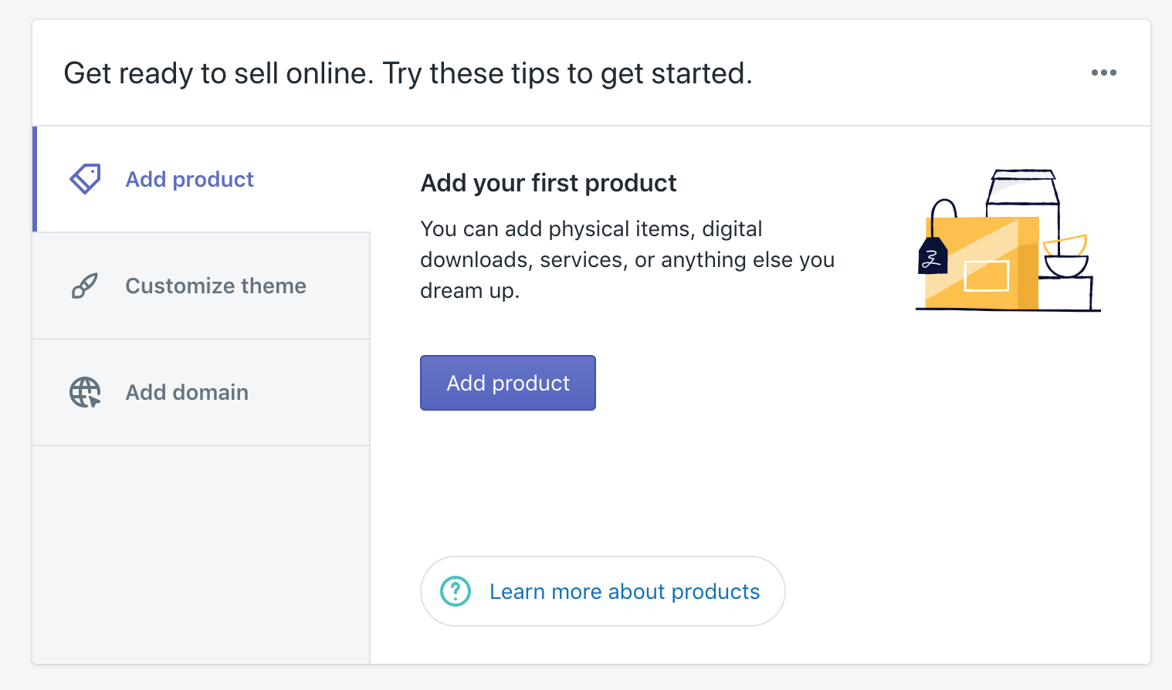The height and width of the screenshot is (690, 1172).
Task: Follow the "Learn more about products" link
Action: [624, 590]
